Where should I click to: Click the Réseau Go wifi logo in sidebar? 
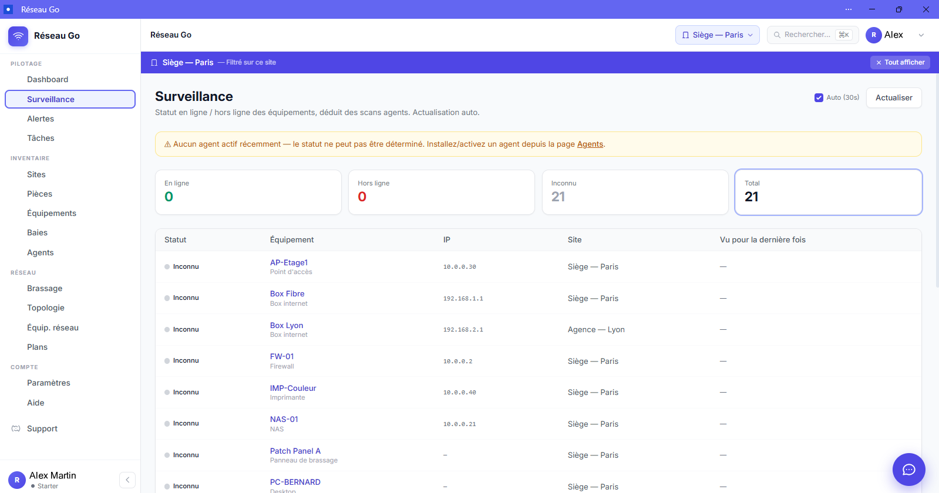click(18, 36)
